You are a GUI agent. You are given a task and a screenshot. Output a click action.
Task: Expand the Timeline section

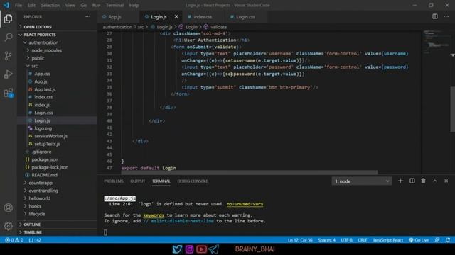click(x=57, y=232)
